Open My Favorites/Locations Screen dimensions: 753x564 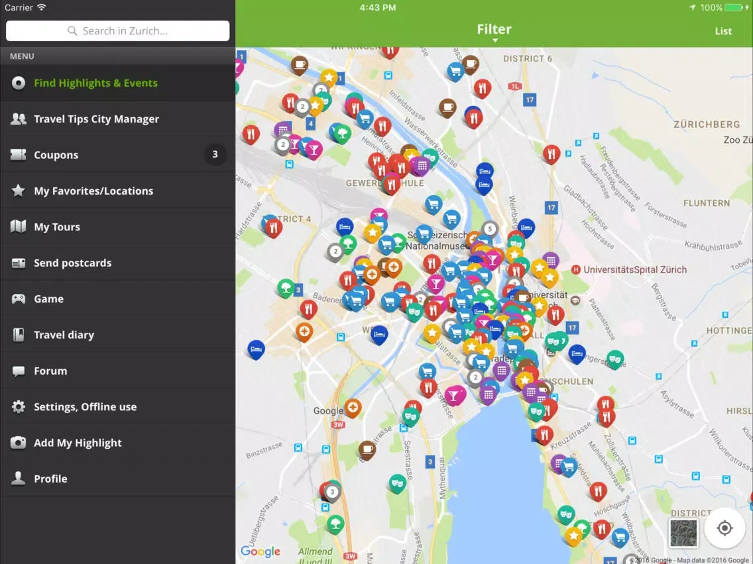click(118, 191)
